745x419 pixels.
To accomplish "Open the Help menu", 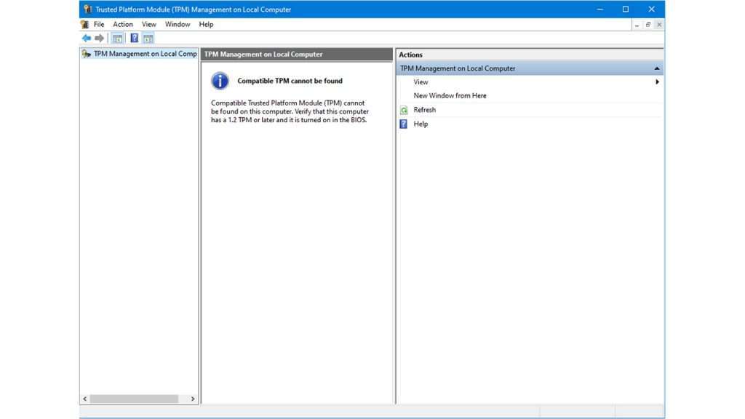I will 206,24.
